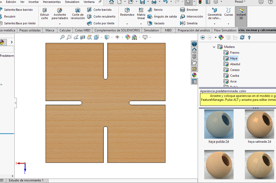276x183 pixels.
Task: Open the display style dropdown
Action: [112, 37]
